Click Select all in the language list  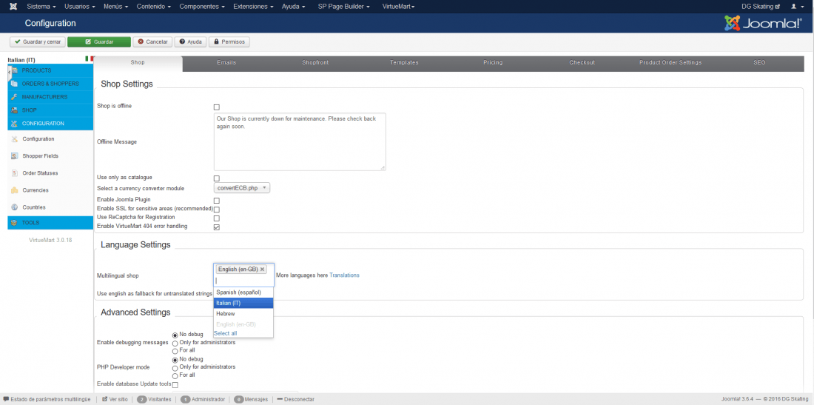coord(225,333)
